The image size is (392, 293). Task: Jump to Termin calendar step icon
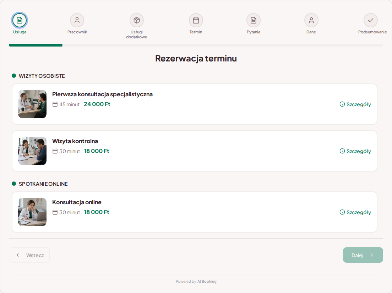pyautogui.click(x=196, y=20)
